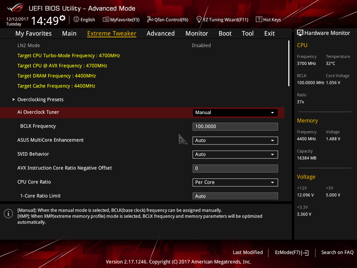Go to Exit tab
The height and width of the screenshot is (268, 357).
269,33
